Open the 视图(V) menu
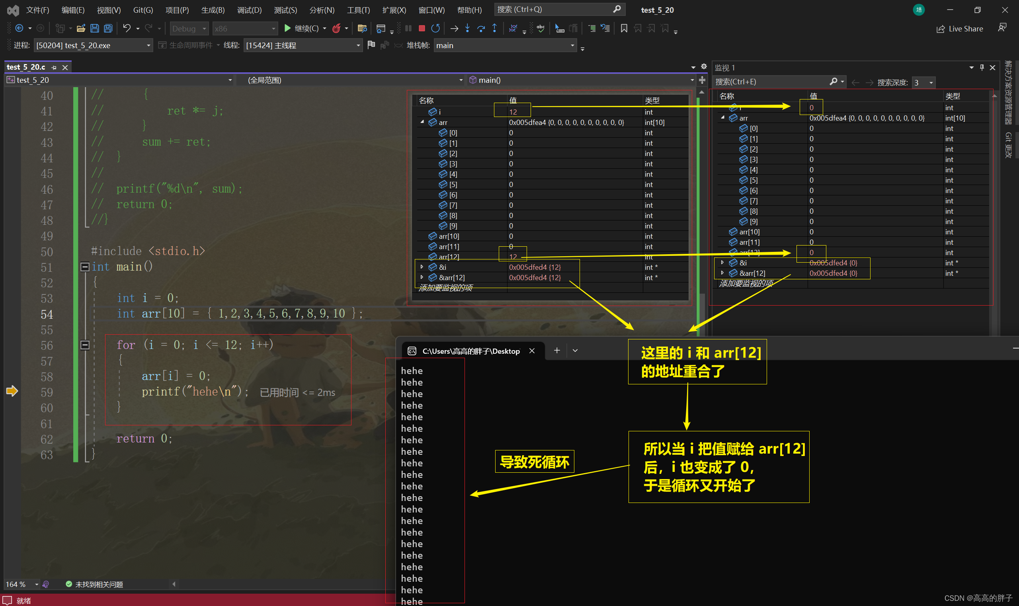Image resolution: width=1019 pixels, height=606 pixels. coord(109,10)
